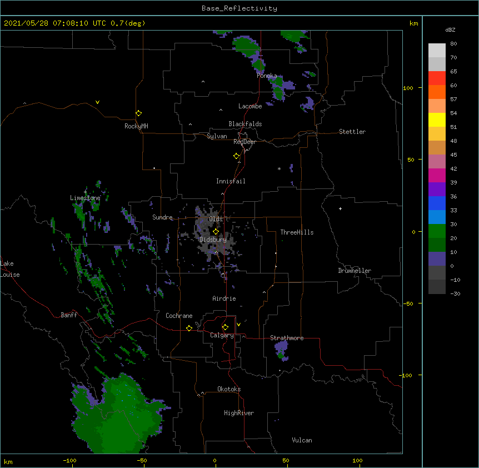
Task: Click the yellow V marker northwest of RockyMH
Action: point(97,102)
